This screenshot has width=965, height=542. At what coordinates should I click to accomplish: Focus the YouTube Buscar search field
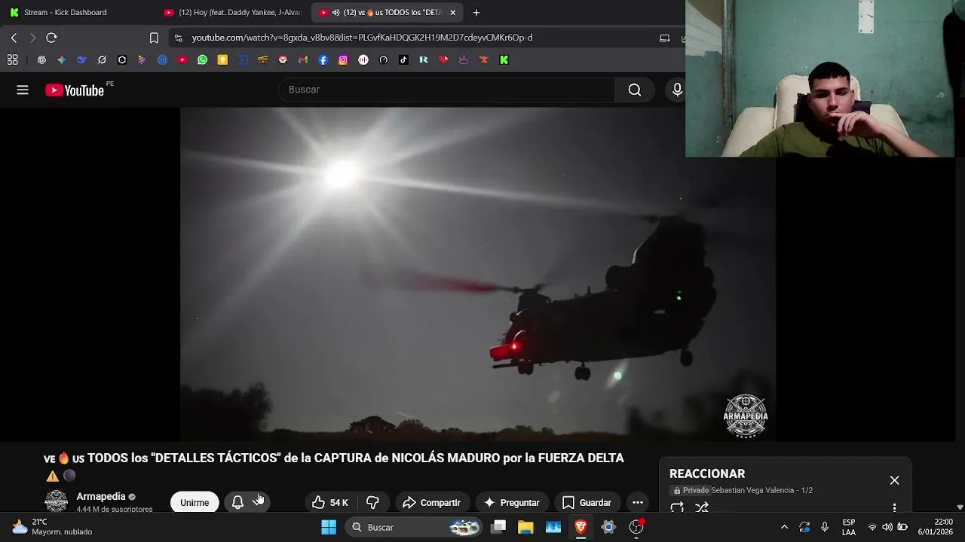446,90
